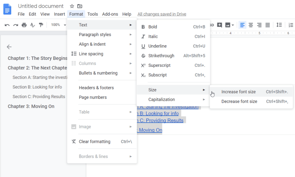
Task: Apply Bold from the Text submenu
Action: click(173, 27)
